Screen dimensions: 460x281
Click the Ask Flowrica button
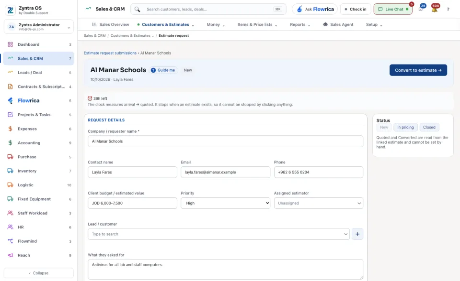(x=315, y=10)
